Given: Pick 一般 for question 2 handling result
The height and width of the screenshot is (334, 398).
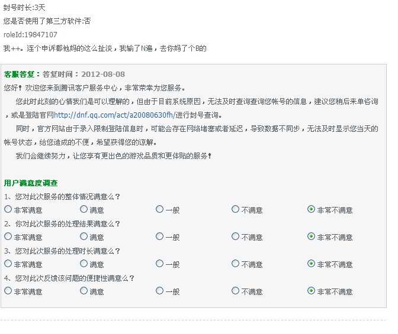Looking at the screenshot, I should coord(159,236).
